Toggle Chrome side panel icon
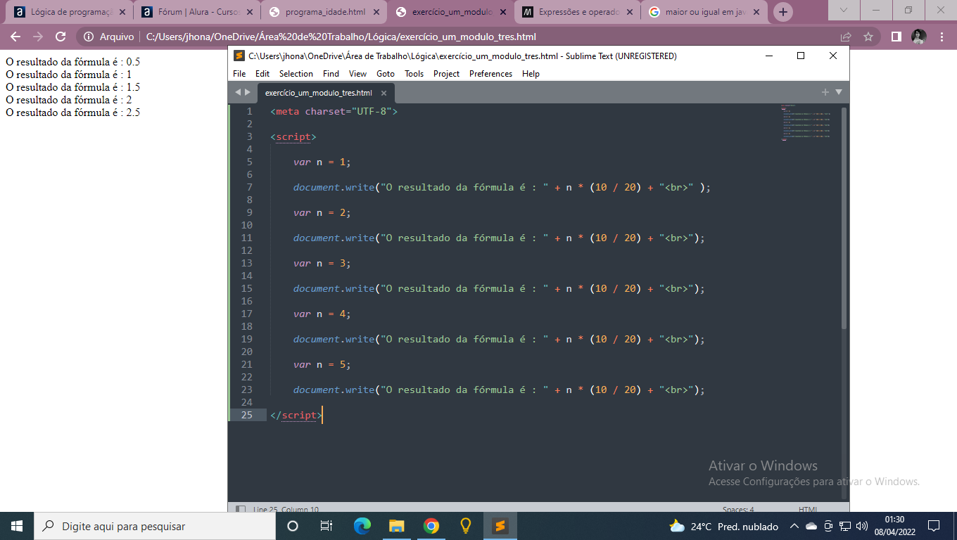The height and width of the screenshot is (540, 957). tap(896, 37)
